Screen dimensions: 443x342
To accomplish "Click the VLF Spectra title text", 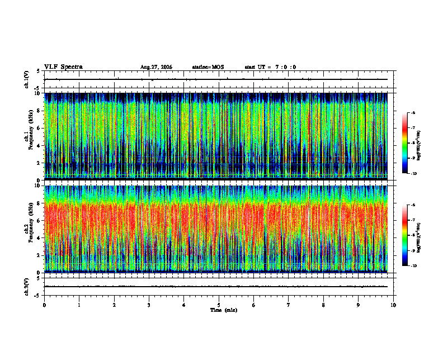I will (63, 67).
